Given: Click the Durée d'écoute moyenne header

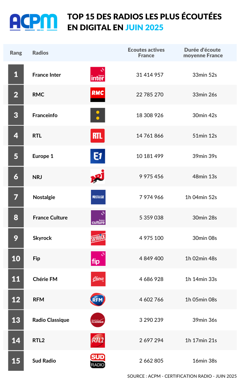Looking at the screenshot, I should click(203, 53).
